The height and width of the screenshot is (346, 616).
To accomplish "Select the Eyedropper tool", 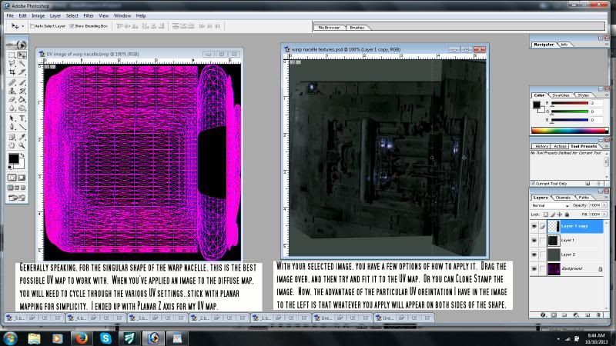I will 22,137.
